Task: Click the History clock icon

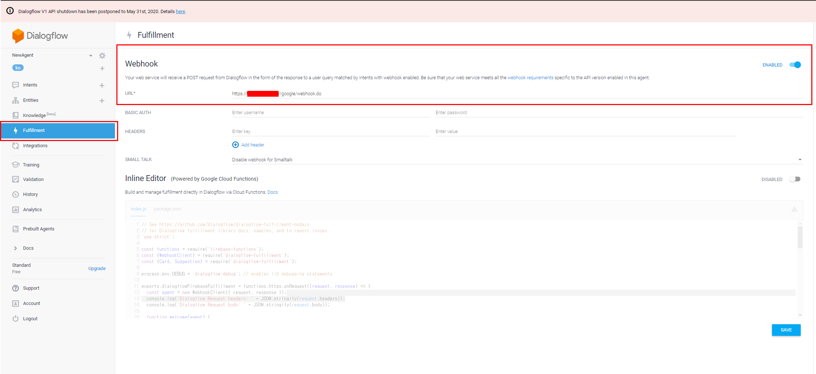Action: coord(16,194)
